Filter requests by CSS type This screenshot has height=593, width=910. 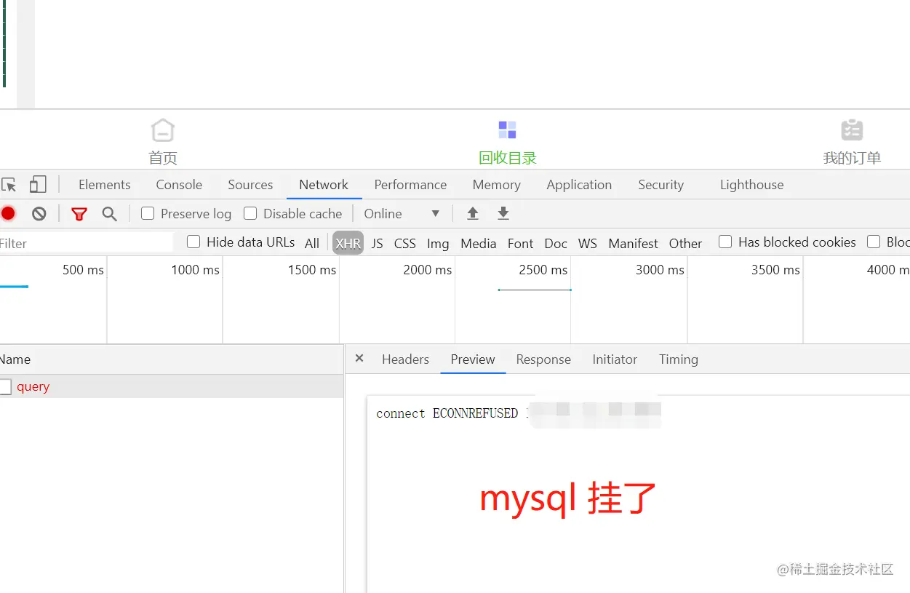tap(405, 244)
